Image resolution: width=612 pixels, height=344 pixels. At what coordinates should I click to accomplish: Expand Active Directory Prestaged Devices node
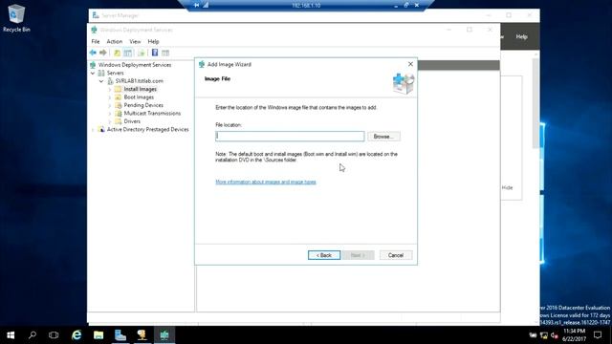[93, 130]
